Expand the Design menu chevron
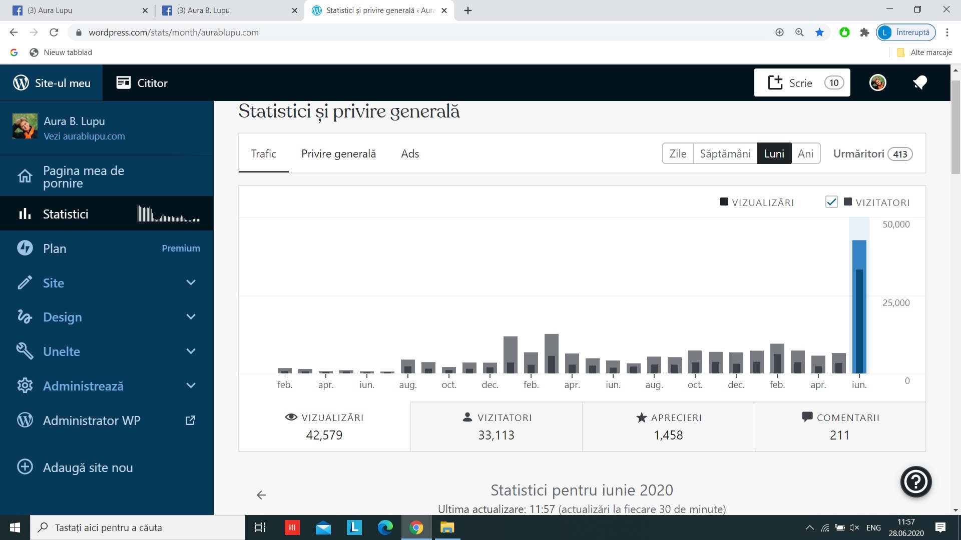Image resolution: width=961 pixels, height=540 pixels. point(191,316)
